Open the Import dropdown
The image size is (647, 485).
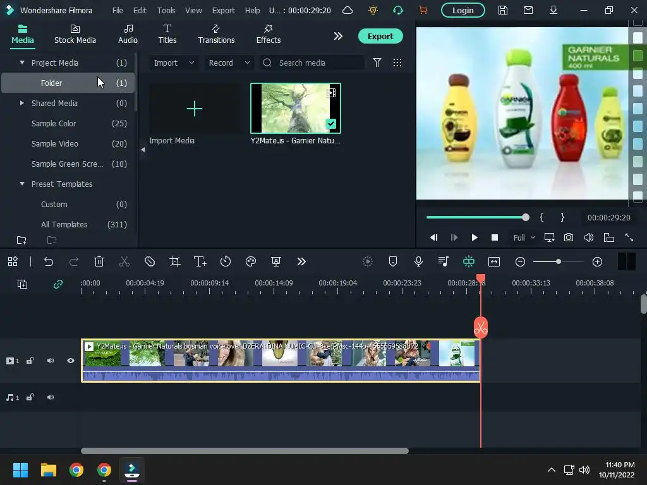(174, 63)
